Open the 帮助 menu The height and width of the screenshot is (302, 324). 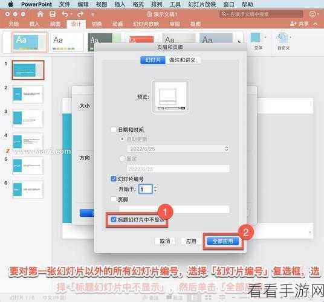coord(247,4)
